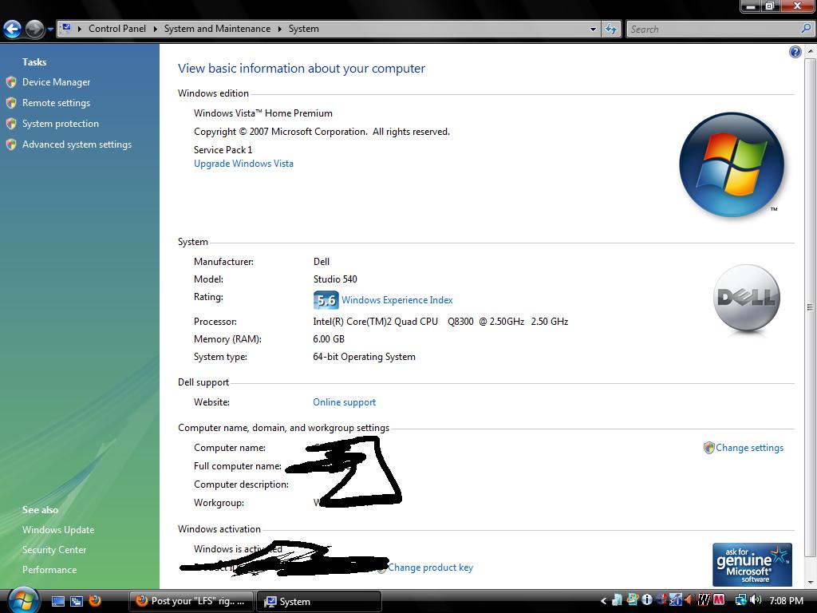Click the refresh button next to the address bar

(611, 30)
